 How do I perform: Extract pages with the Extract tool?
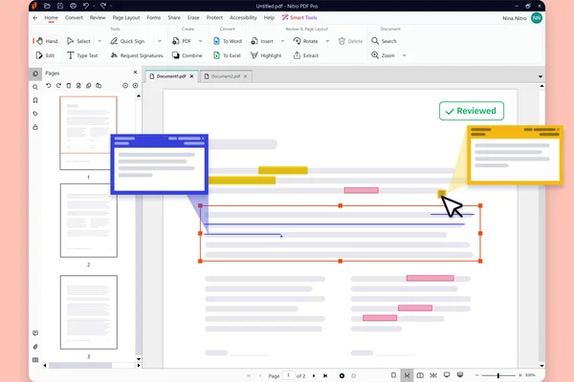click(306, 55)
